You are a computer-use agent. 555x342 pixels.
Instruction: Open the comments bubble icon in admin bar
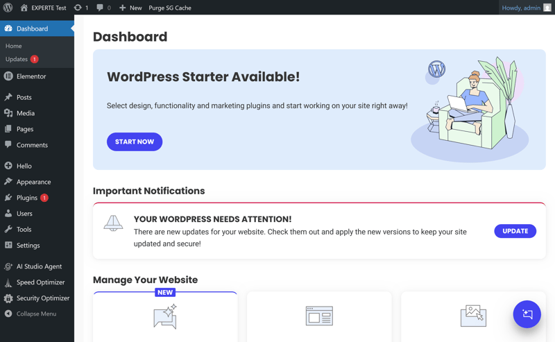tap(100, 8)
